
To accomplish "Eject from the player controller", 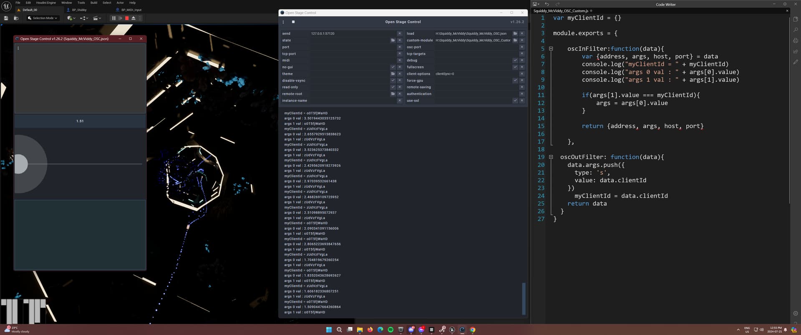I will (x=133, y=18).
